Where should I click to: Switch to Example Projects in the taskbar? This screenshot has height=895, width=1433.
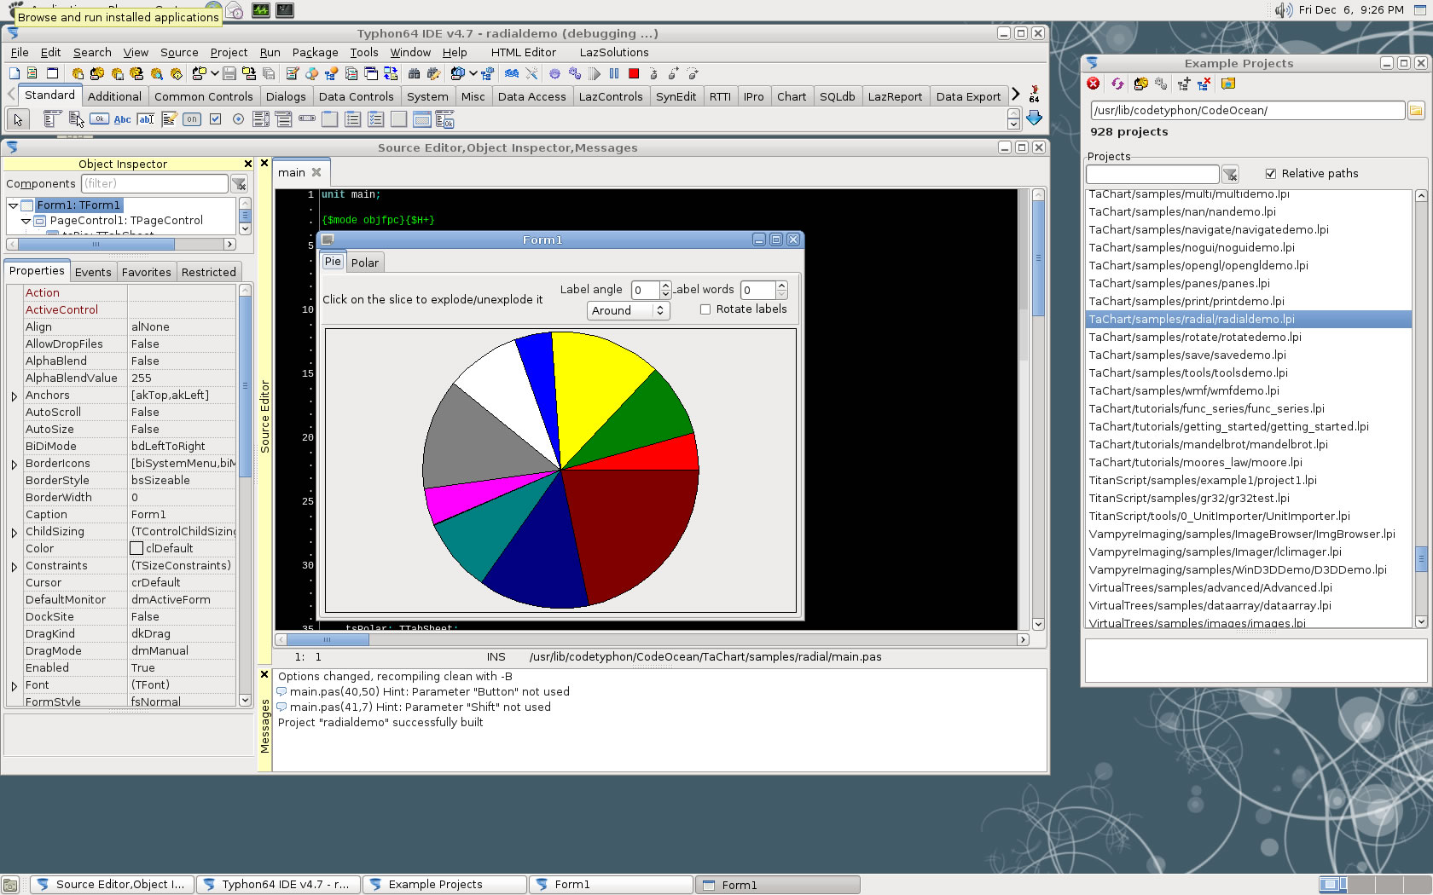(x=444, y=885)
